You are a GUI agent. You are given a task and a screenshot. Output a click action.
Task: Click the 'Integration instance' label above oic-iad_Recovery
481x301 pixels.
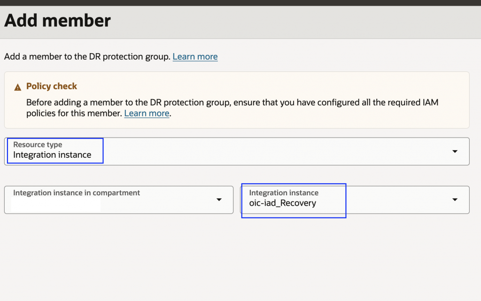(284, 193)
